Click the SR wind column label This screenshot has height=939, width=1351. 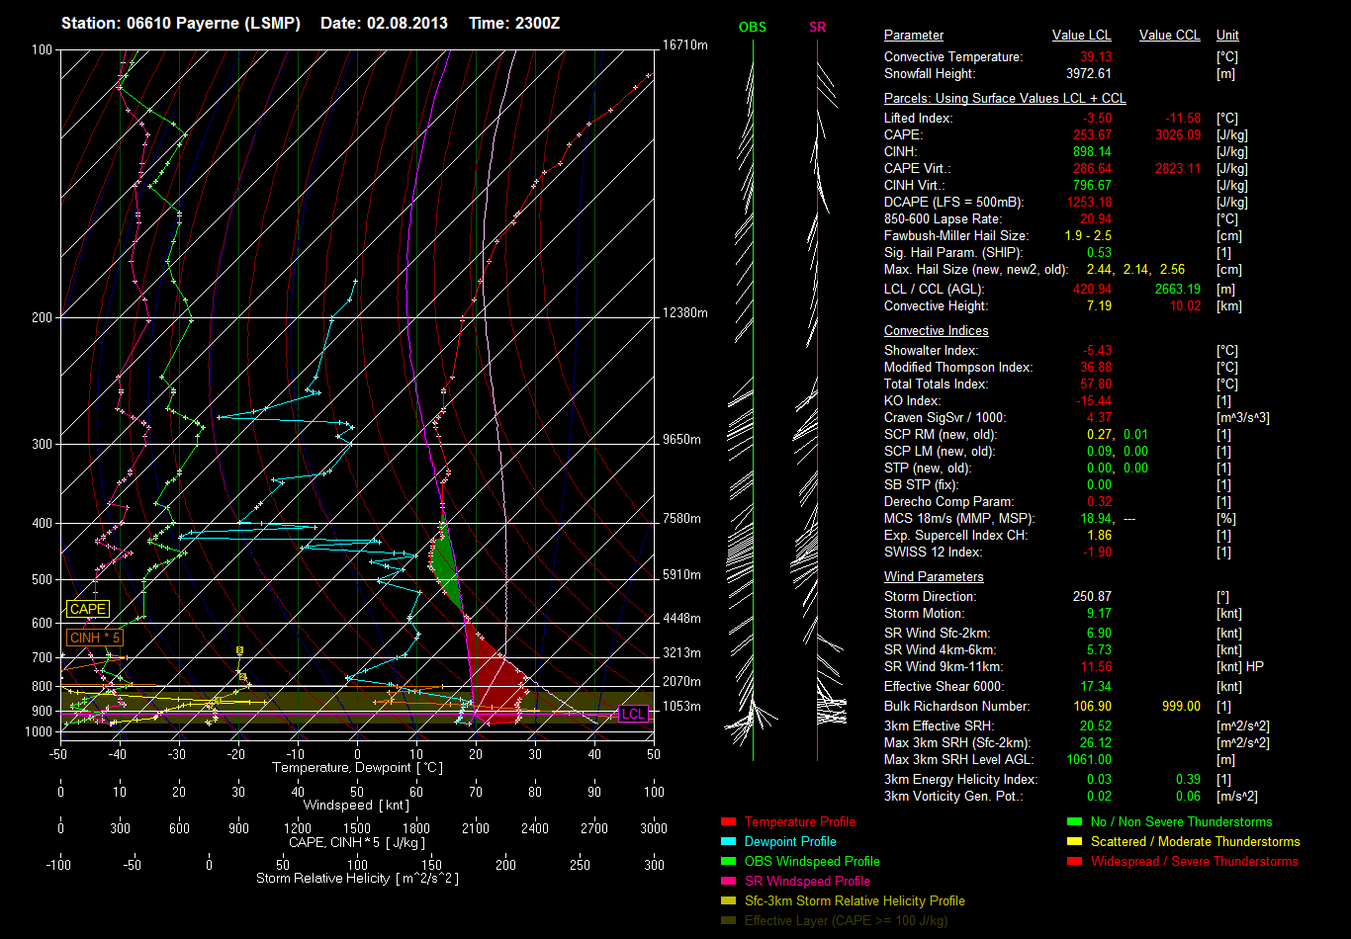tap(817, 27)
